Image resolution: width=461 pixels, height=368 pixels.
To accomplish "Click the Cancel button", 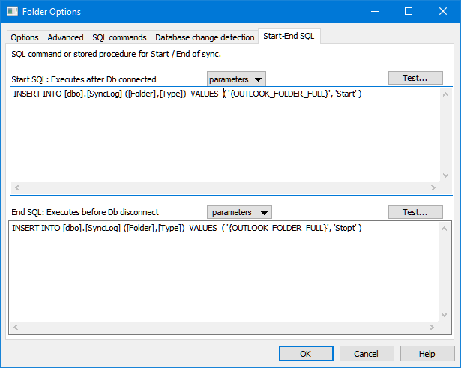I will coord(367,353).
